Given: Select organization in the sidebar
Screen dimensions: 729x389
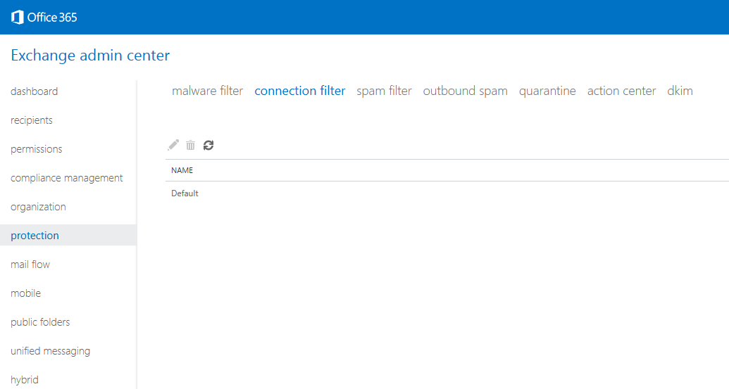Looking at the screenshot, I should pos(38,207).
